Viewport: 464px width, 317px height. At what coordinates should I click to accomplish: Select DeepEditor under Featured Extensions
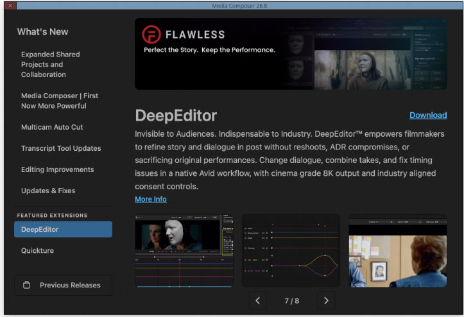[63, 229]
